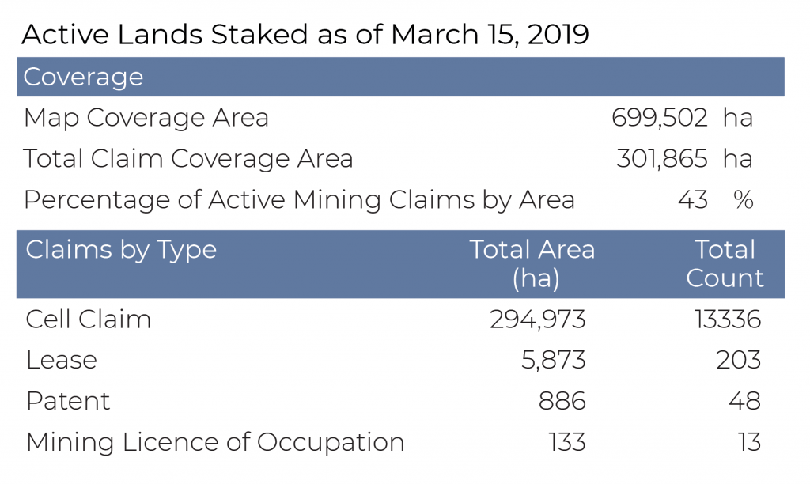The image size is (810, 484).
Task: Click the Lease row label
Action: (x=62, y=360)
